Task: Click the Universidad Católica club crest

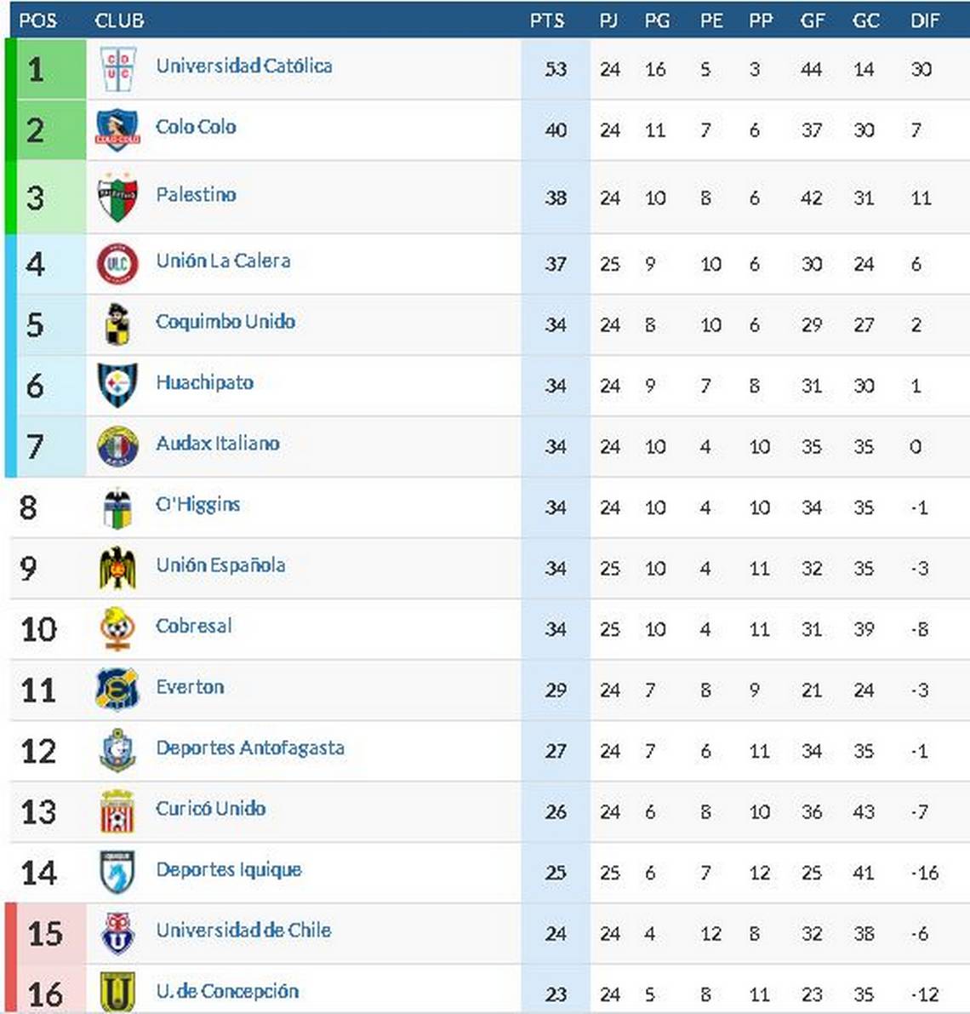Action: pos(117,69)
